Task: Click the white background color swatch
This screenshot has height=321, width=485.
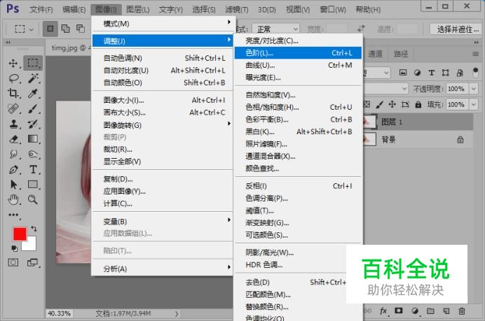Action: [x=32, y=246]
